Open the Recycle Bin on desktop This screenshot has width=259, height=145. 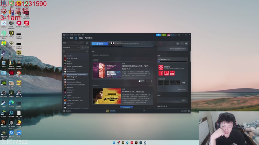4,64
